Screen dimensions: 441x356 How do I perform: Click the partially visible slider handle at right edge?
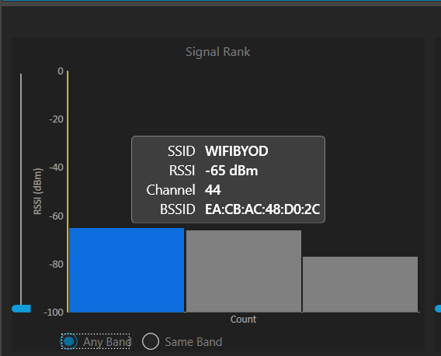tap(438, 309)
